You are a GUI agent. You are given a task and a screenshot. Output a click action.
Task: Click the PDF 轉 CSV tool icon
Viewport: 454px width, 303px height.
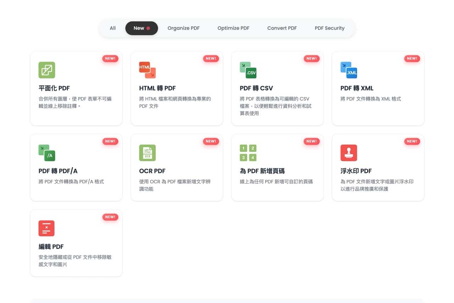[248, 70]
